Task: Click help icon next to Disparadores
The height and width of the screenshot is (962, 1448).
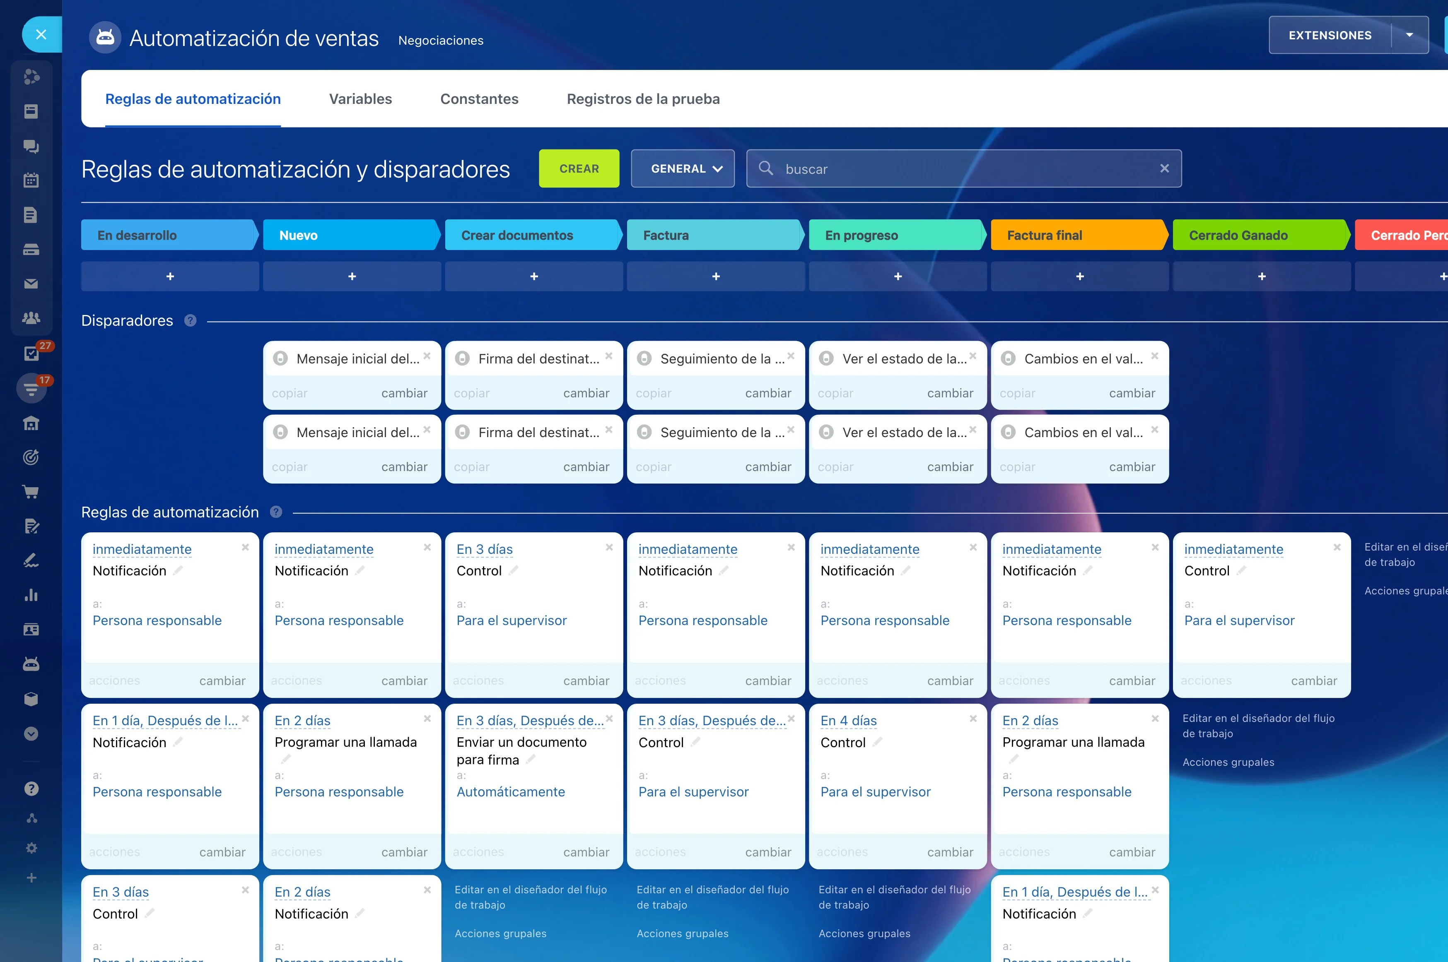Action: [190, 320]
